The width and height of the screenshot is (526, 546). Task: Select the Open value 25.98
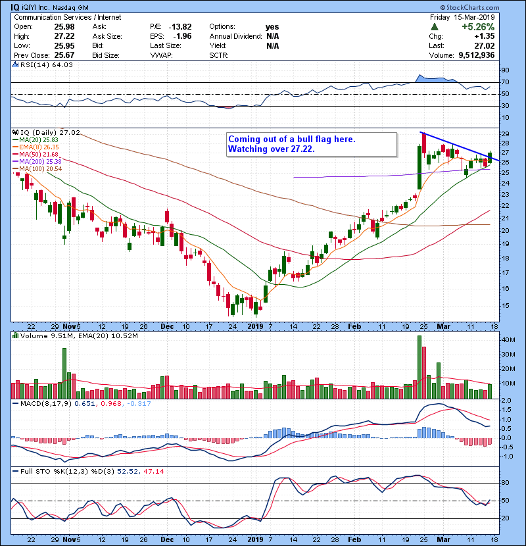pyautogui.click(x=64, y=27)
